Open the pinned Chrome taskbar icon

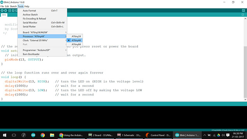pos(42,135)
